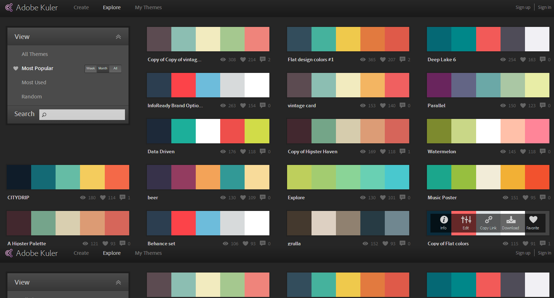Copy Link of the hovered theme

[x=488, y=223]
